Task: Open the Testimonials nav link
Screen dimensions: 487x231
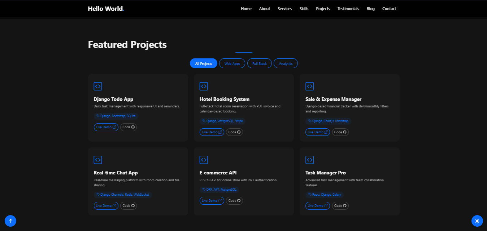Action: 348,9
